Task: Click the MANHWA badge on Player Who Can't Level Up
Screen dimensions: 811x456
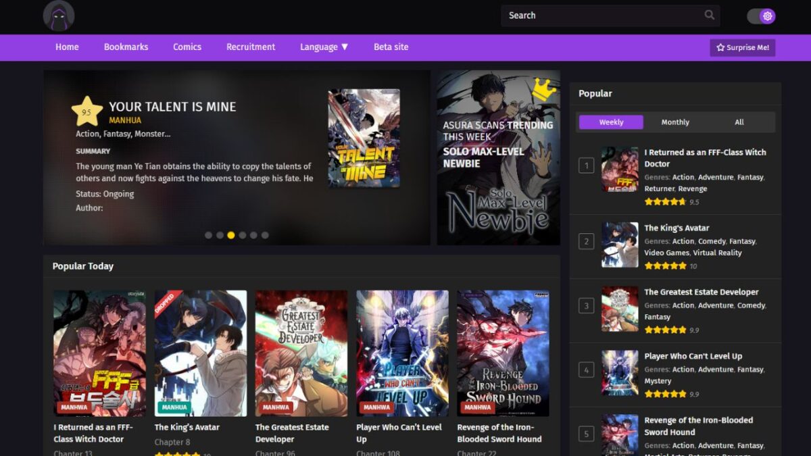Action: point(376,407)
